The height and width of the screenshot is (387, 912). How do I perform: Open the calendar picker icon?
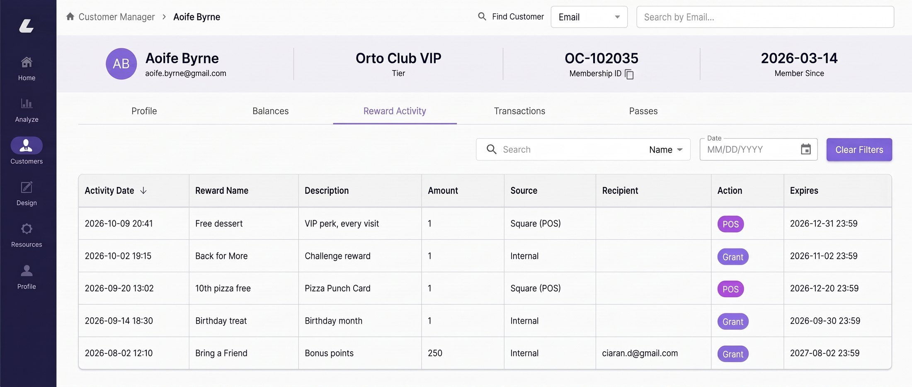point(806,149)
